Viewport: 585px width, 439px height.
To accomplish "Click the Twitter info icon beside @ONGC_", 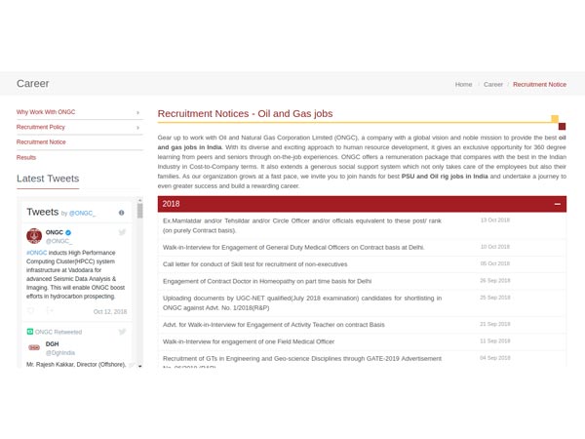I will click(121, 213).
